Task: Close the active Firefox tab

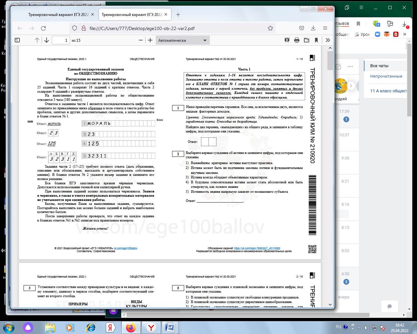Action: (166, 15)
